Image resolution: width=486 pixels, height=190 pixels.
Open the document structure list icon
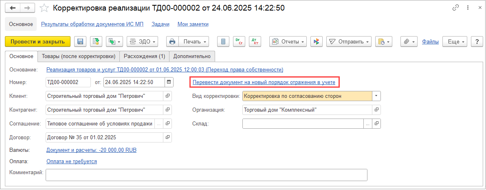tap(223, 42)
